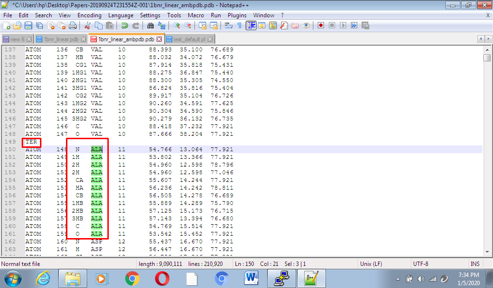The image size is (493, 288).
Task: Click UTF-8 encoding in status bar
Action: (x=420, y=264)
